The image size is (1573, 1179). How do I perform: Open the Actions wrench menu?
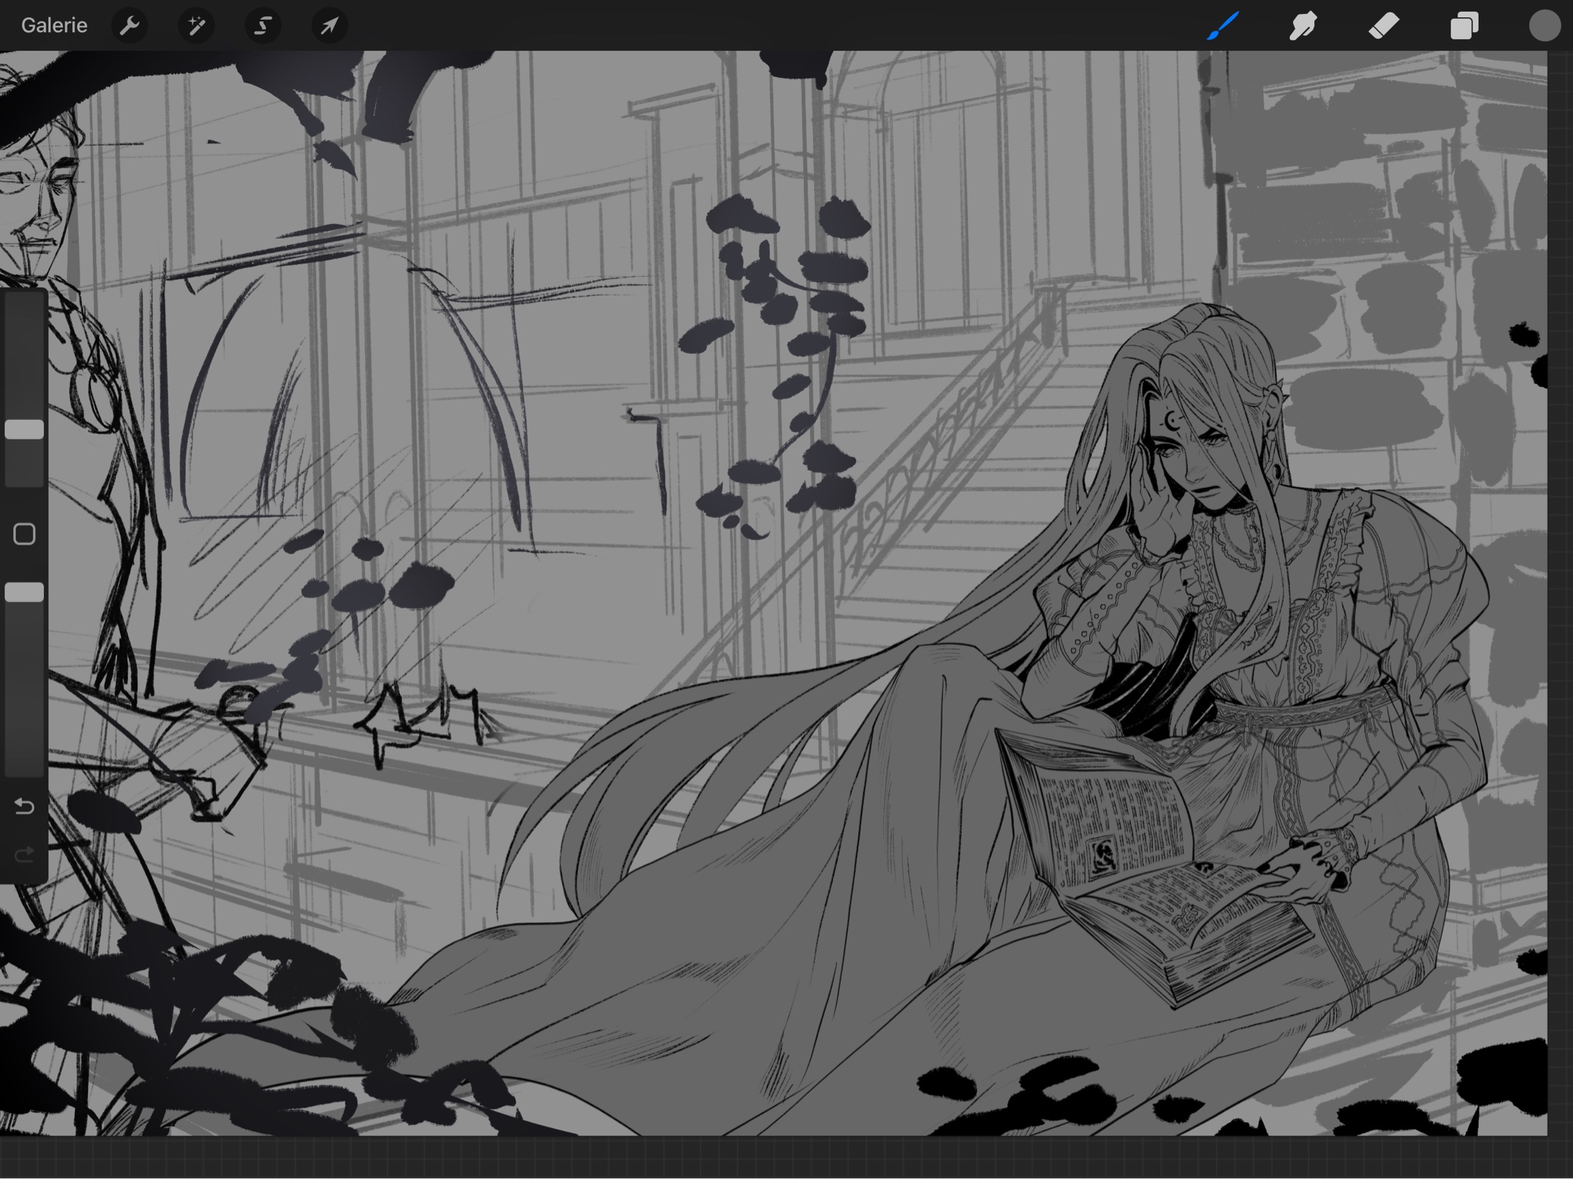coord(130,26)
